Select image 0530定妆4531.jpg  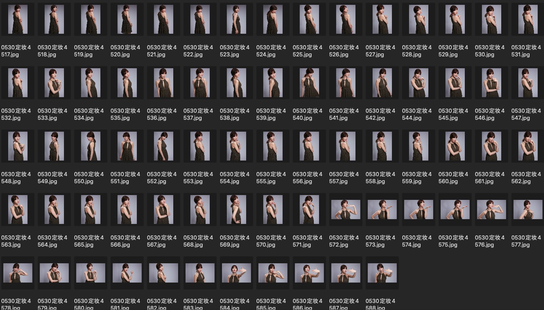point(528,20)
